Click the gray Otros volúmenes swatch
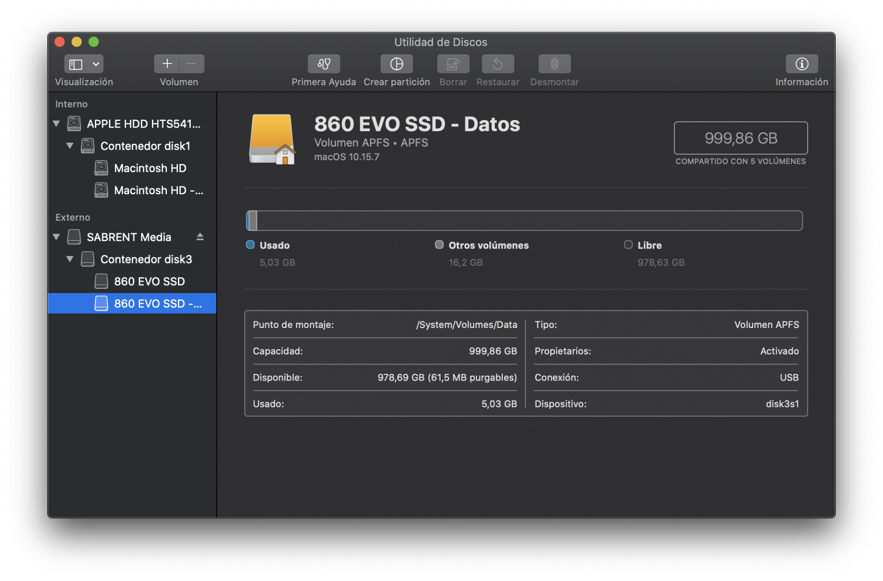The height and width of the screenshot is (581, 883). tap(439, 245)
